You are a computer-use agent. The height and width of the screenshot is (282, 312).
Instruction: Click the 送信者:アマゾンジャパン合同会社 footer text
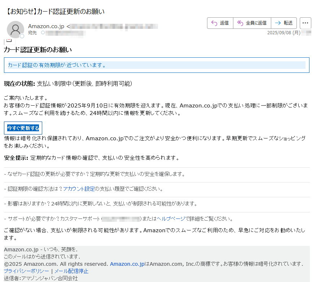click(x=41, y=278)
